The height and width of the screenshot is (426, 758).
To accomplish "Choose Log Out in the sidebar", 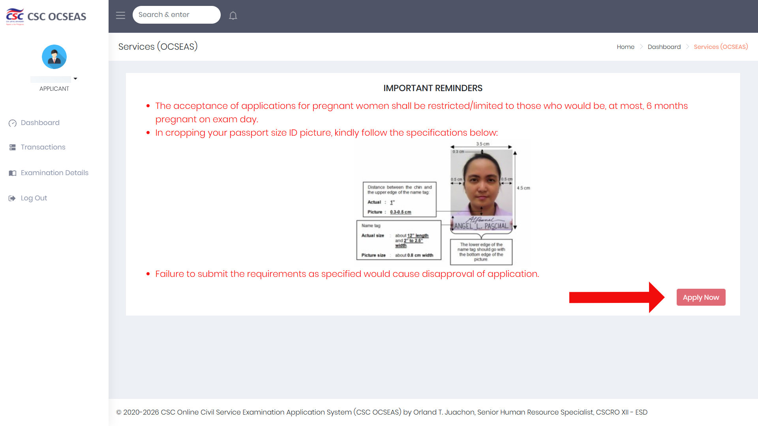I will click(34, 198).
